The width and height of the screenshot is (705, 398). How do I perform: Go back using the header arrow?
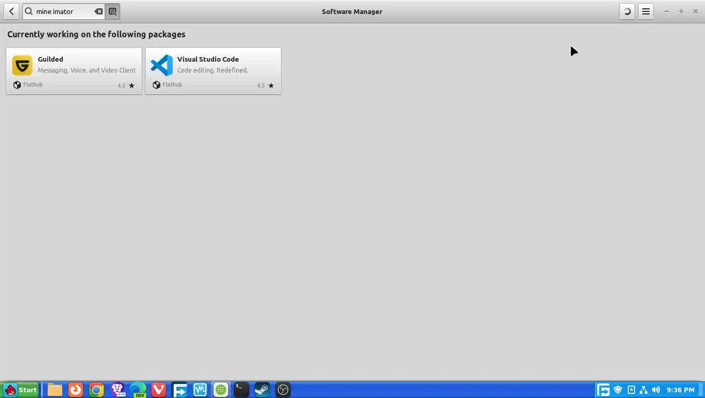(11, 11)
